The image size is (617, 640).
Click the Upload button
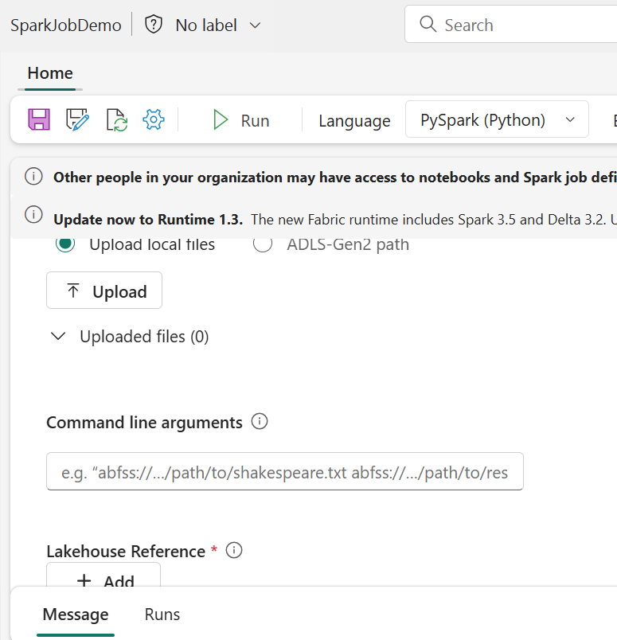[x=104, y=291]
